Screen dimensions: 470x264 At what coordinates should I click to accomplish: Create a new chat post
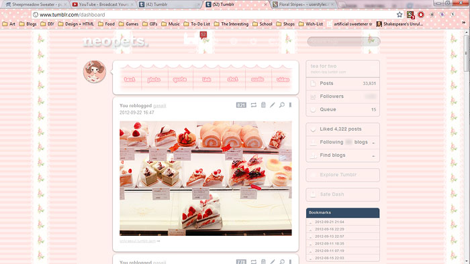click(232, 79)
